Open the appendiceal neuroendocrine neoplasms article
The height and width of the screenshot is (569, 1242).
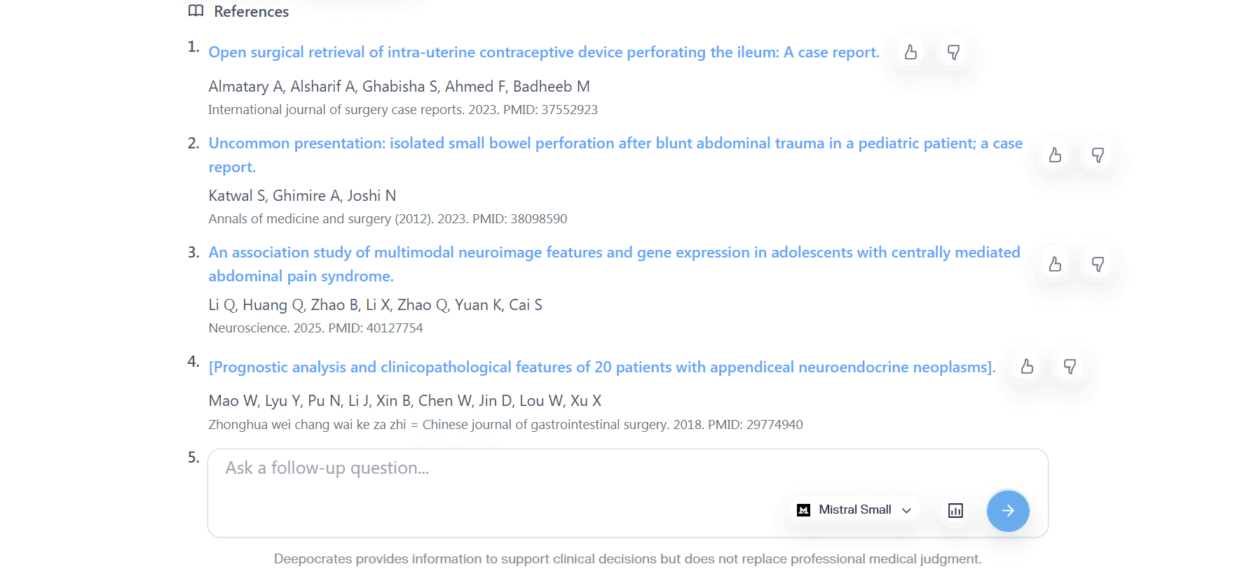pos(602,367)
